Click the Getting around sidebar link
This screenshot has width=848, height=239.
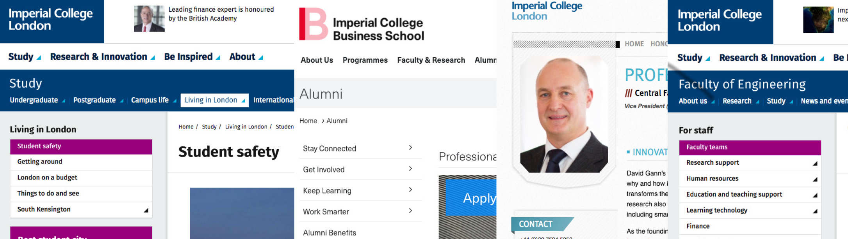pyautogui.click(x=40, y=162)
